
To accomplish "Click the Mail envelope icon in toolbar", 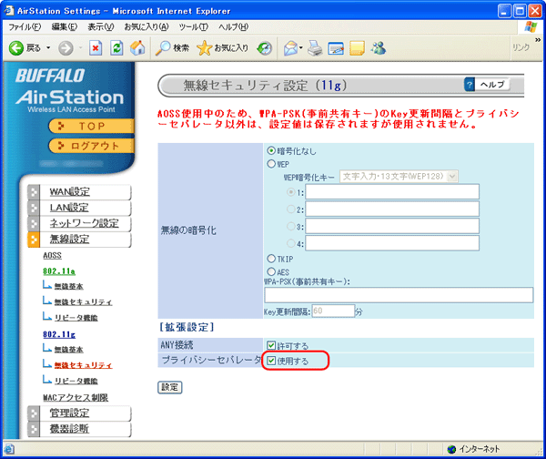I will pyautogui.click(x=290, y=47).
